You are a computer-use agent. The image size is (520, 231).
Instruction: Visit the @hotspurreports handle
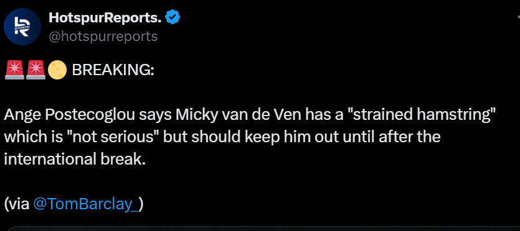(x=103, y=37)
